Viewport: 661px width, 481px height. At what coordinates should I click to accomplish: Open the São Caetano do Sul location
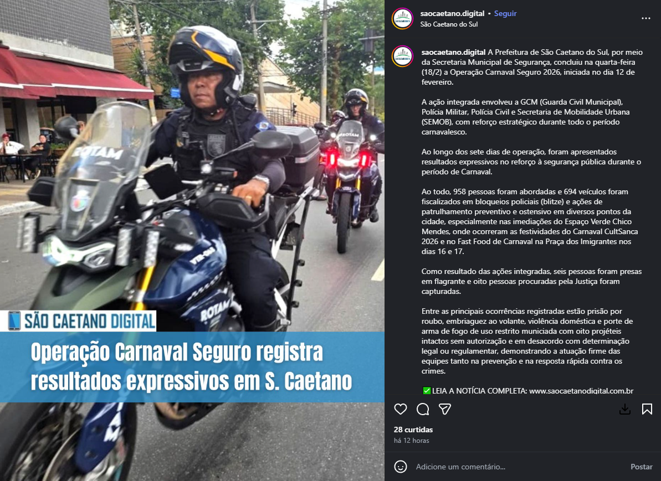pos(449,24)
